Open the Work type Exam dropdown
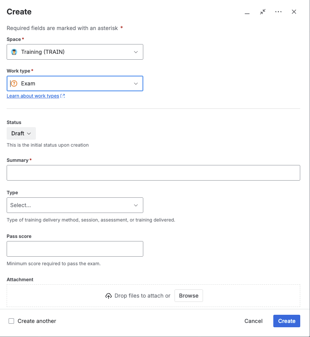The width and height of the screenshot is (310, 337). click(75, 83)
